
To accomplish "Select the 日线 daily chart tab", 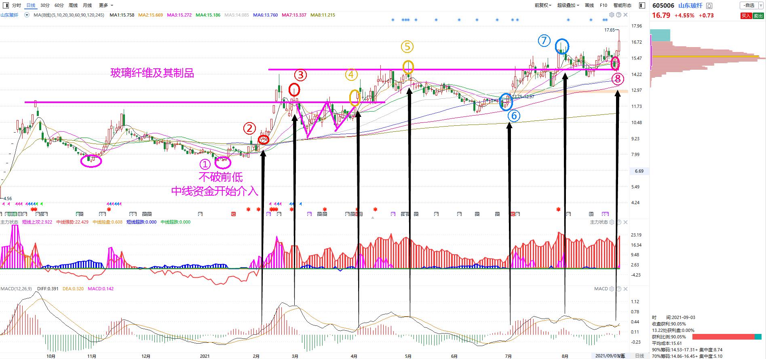I will [x=31, y=5].
